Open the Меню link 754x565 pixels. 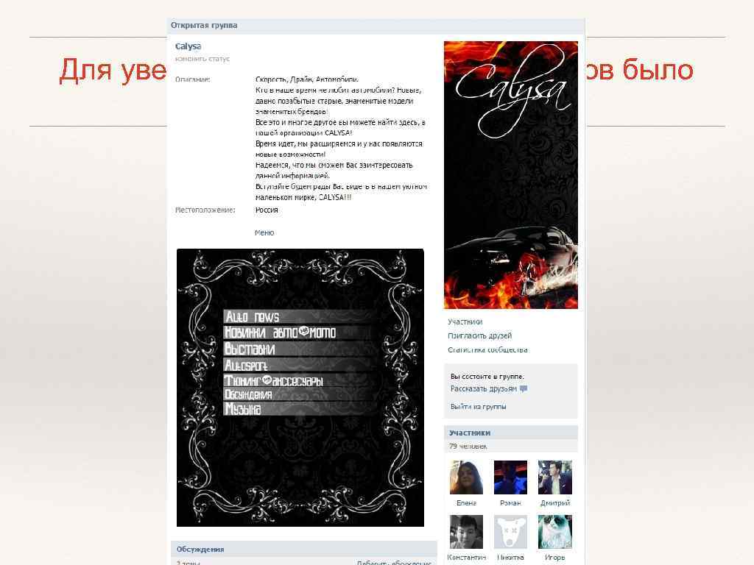(x=264, y=232)
